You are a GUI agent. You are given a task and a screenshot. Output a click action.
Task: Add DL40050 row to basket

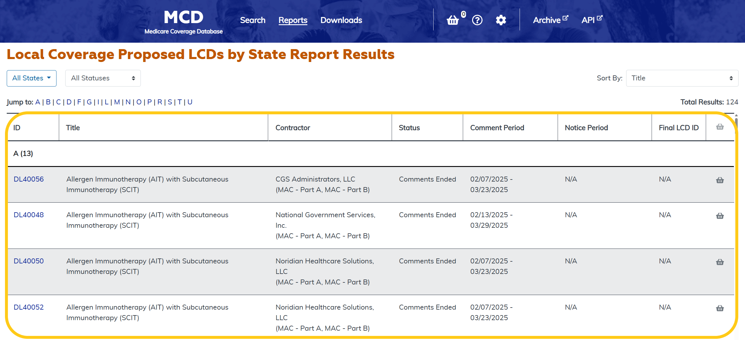720,262
